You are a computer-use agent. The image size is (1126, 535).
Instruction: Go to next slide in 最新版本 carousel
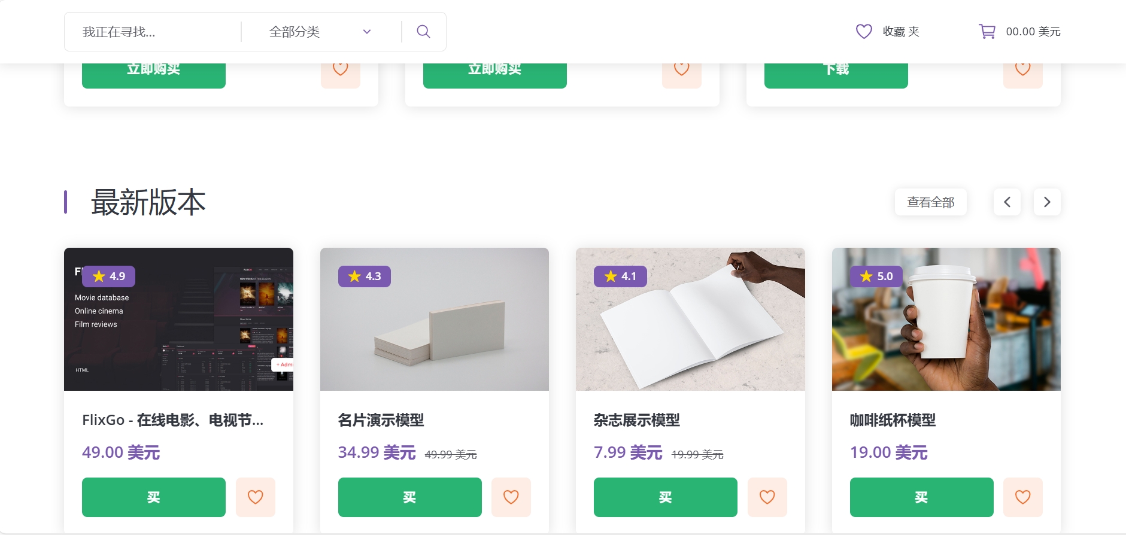pos(1047,202)
